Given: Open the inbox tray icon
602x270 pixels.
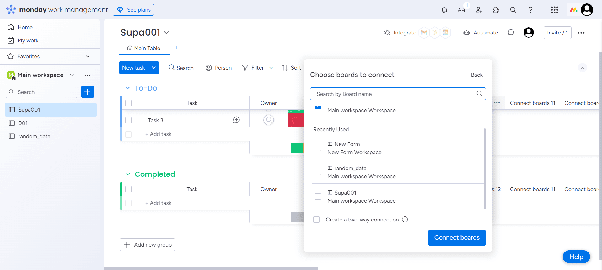Looking at the screenshot, I should tap(461, 10).
